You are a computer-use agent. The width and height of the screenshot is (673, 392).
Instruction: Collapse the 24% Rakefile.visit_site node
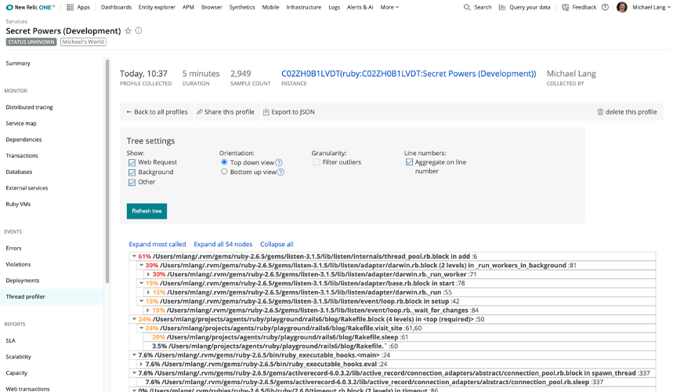pyautogui.click(x=141, y=328)
